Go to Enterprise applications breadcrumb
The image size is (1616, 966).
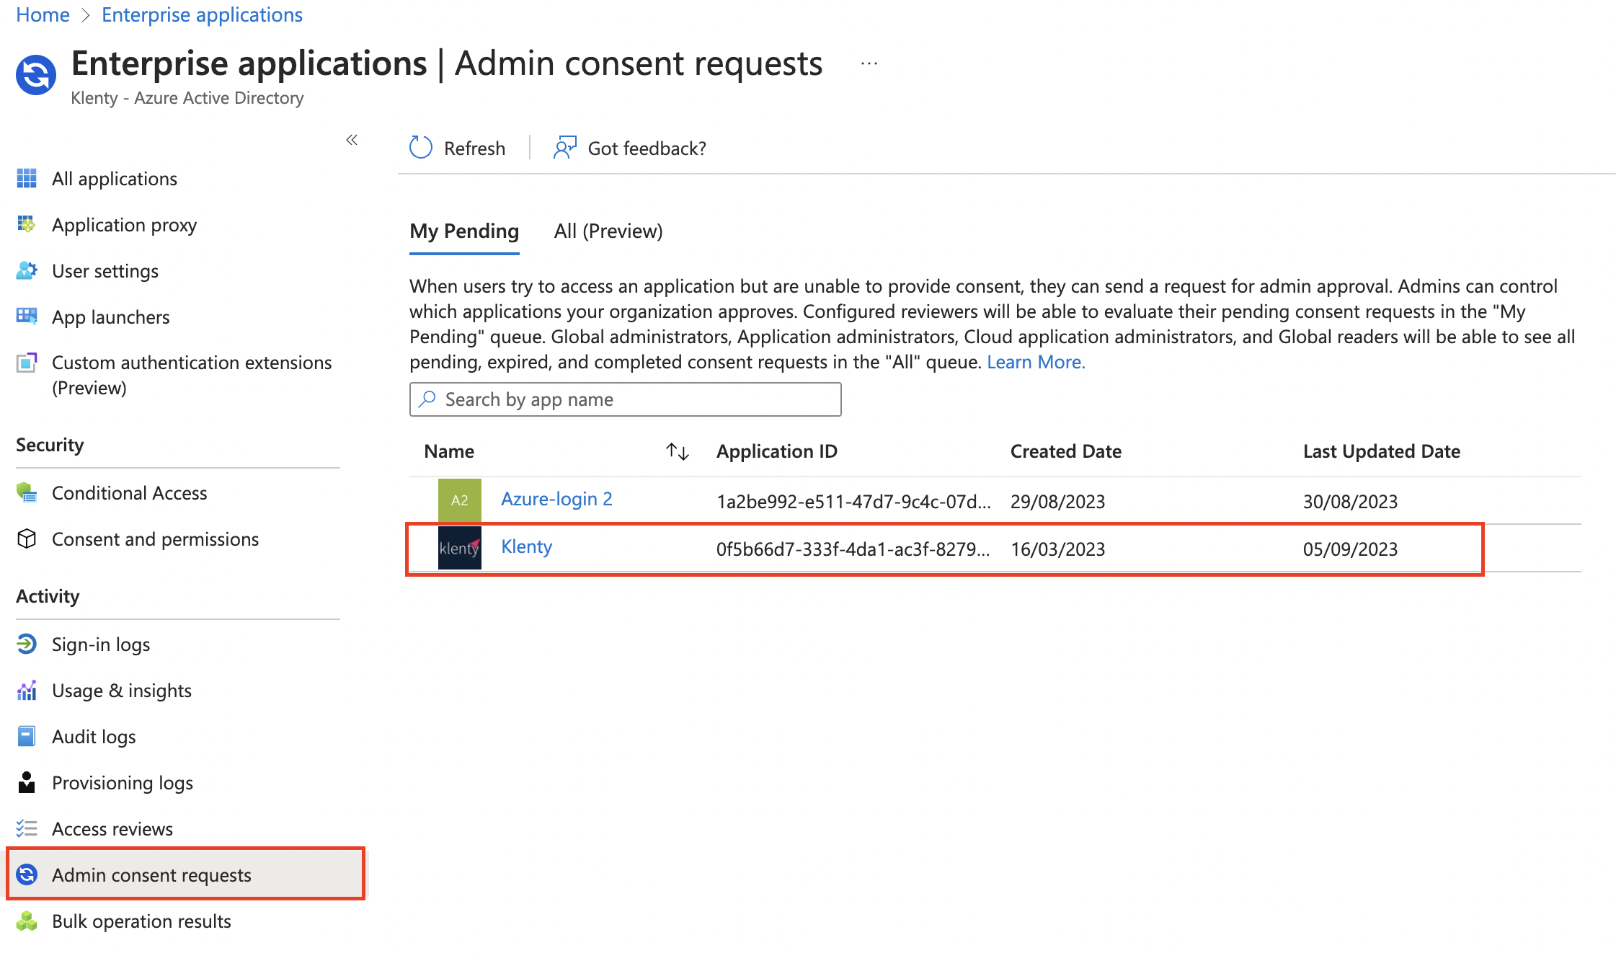(202, 14)
